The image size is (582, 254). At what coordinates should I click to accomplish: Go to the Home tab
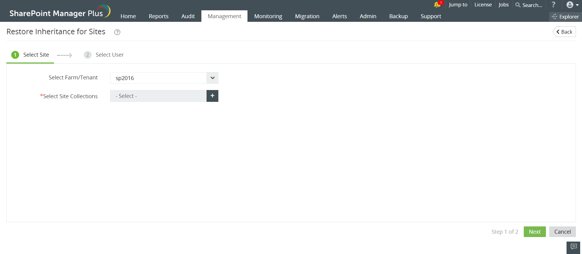point(128,16)
